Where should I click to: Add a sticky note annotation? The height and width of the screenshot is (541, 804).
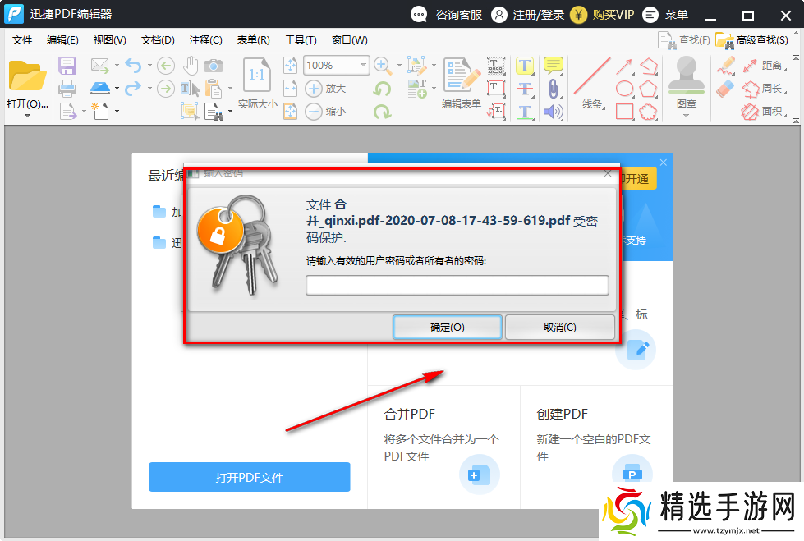coord(552,66)
